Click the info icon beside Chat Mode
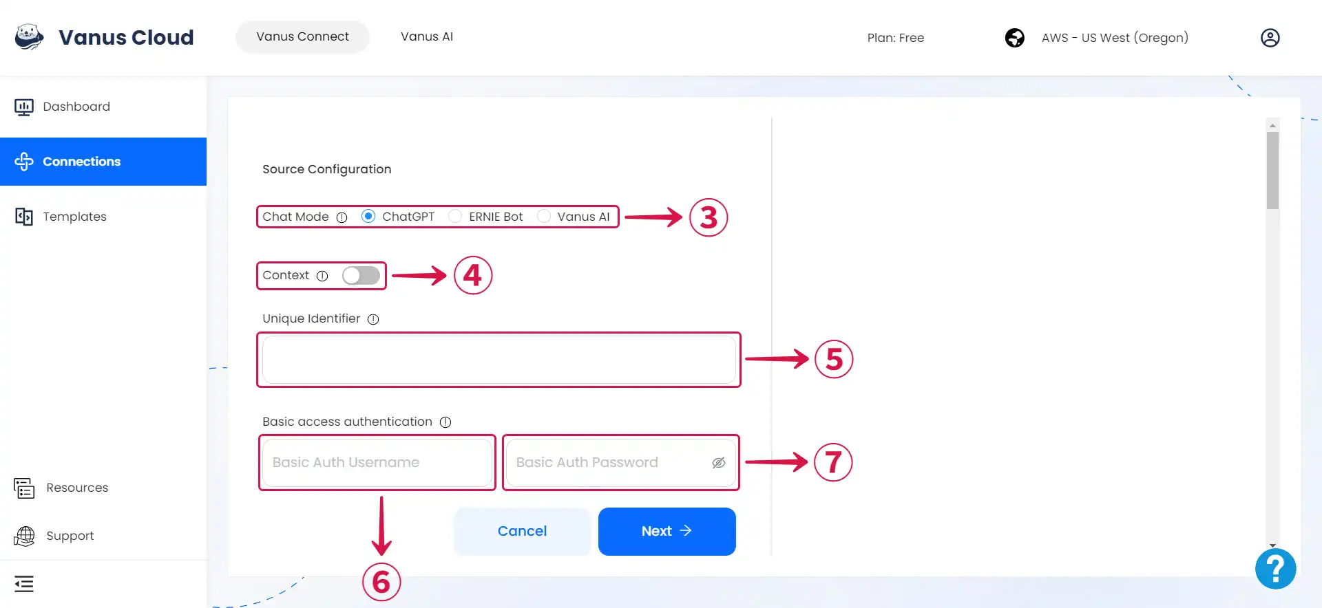Screen dimensions: 1322x608 (x=342, y=217)
